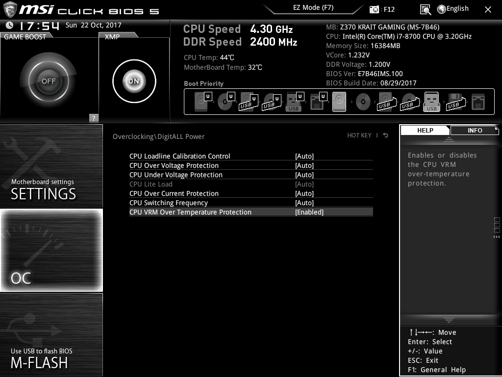Select the highlighted legacy hard disk boot device

click(339, 102)
